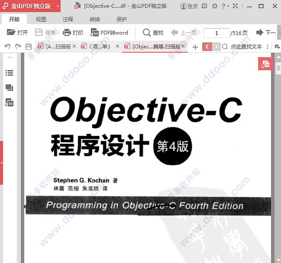Toggle fullscreen mode icon in title bar
The height and width of the screenshot is (263, 281).
235,6
